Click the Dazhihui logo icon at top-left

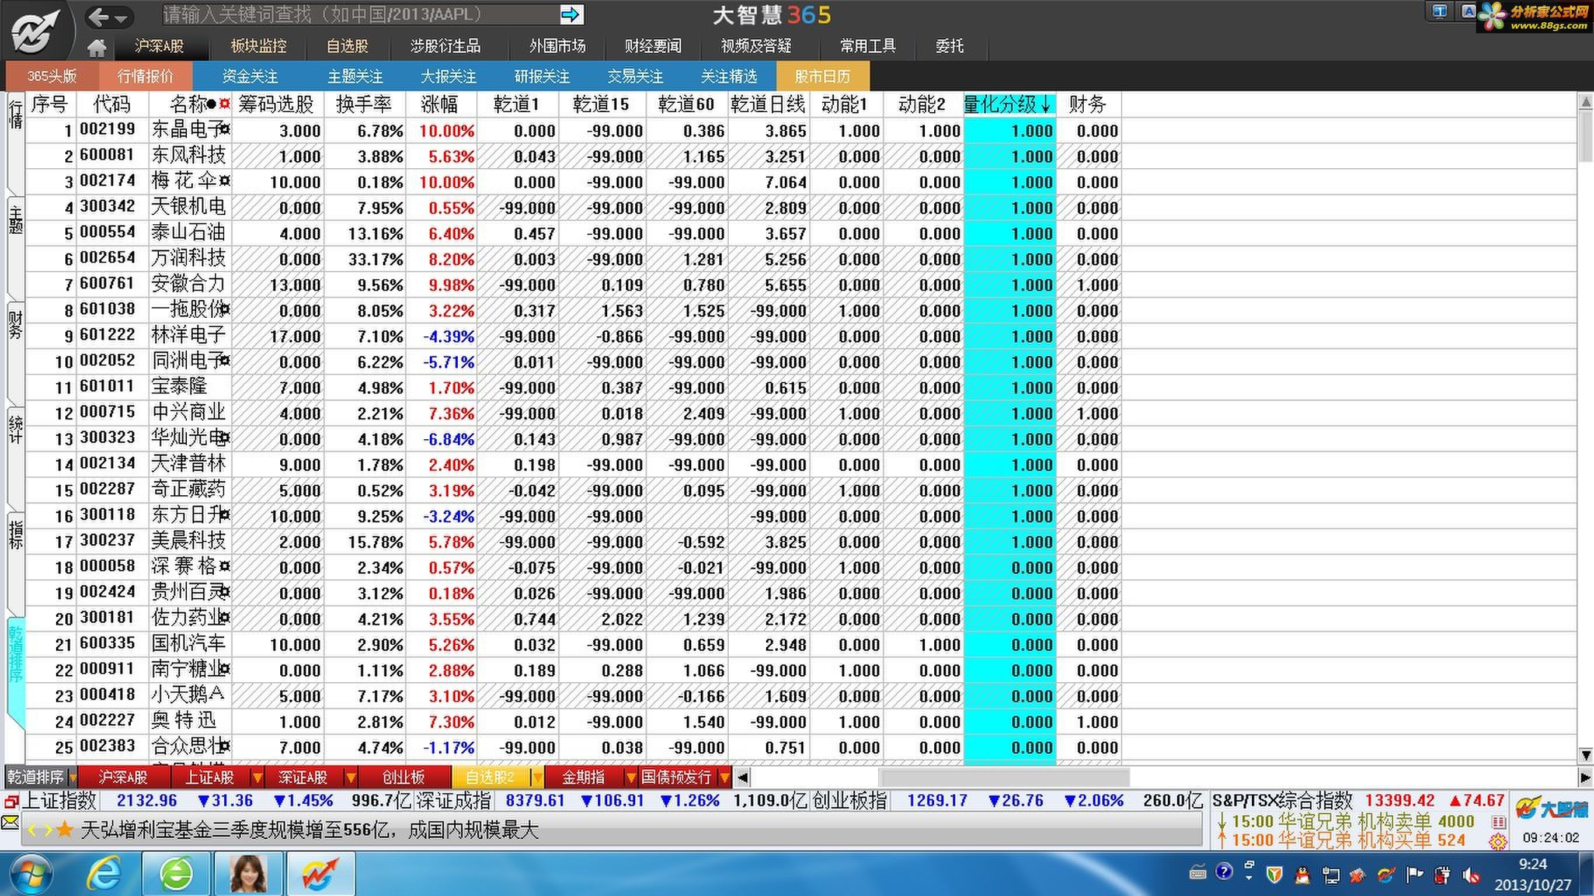point(36,31)
